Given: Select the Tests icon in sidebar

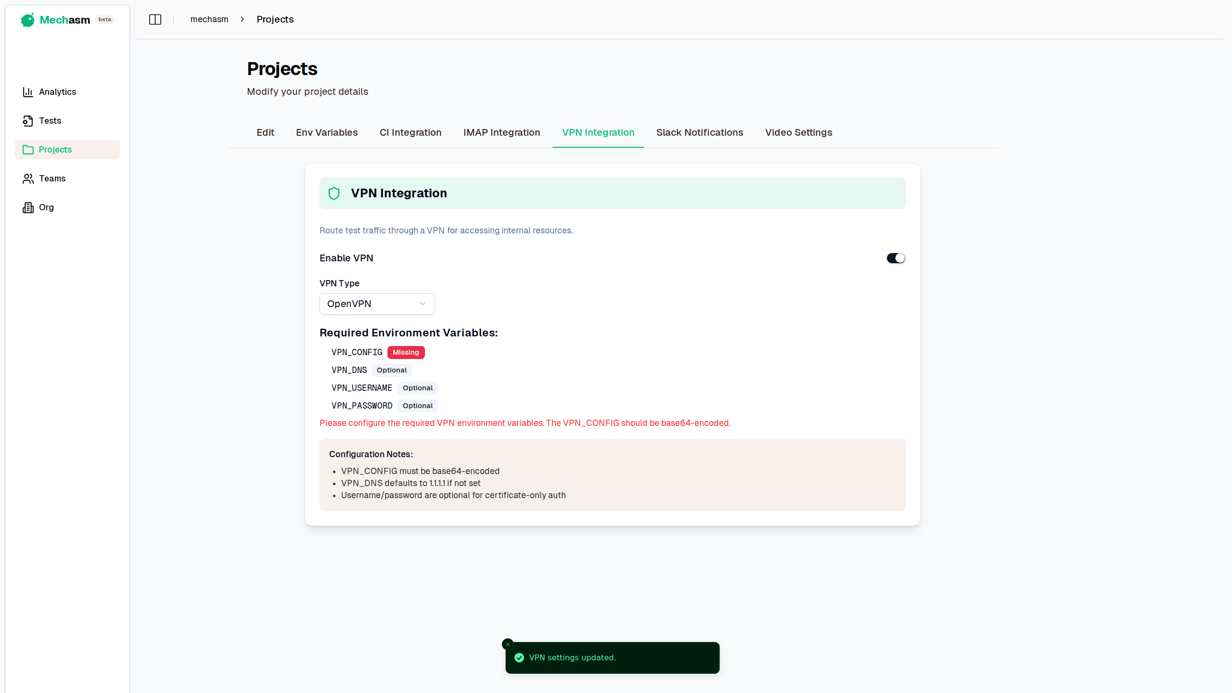Looking at the screenshot, I should point(28,120).
